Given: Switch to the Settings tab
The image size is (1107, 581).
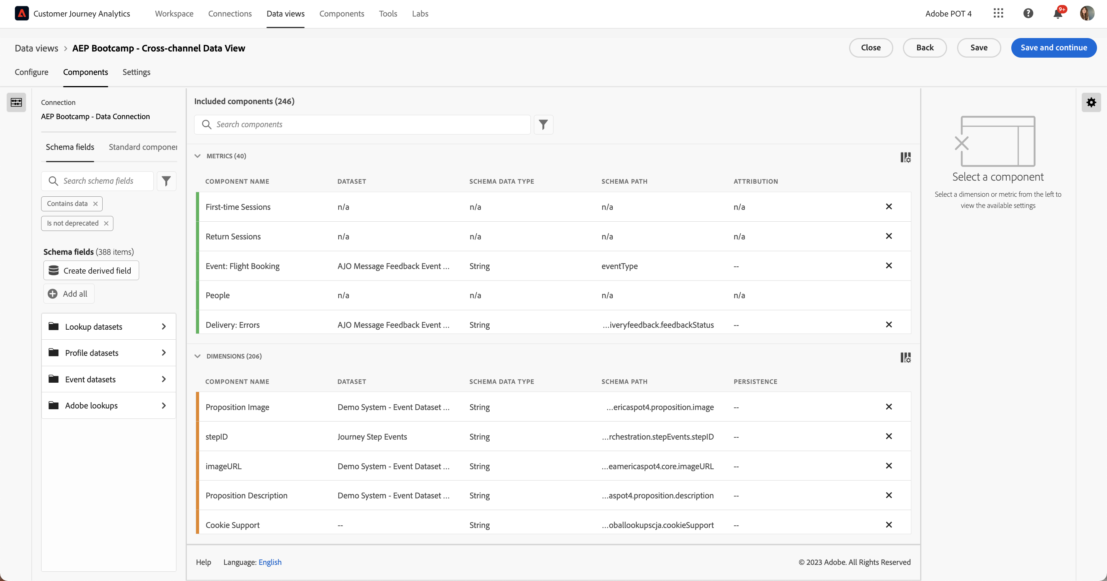Looking at the screenshot, I should (x=136, y=72).
